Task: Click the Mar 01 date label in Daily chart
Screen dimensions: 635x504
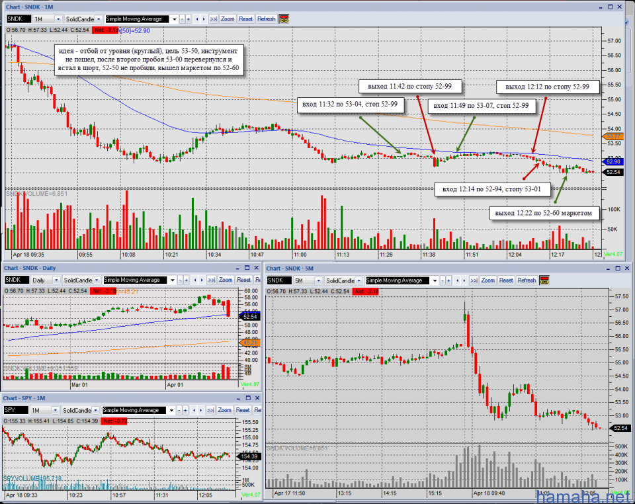Action: [79, 385]
